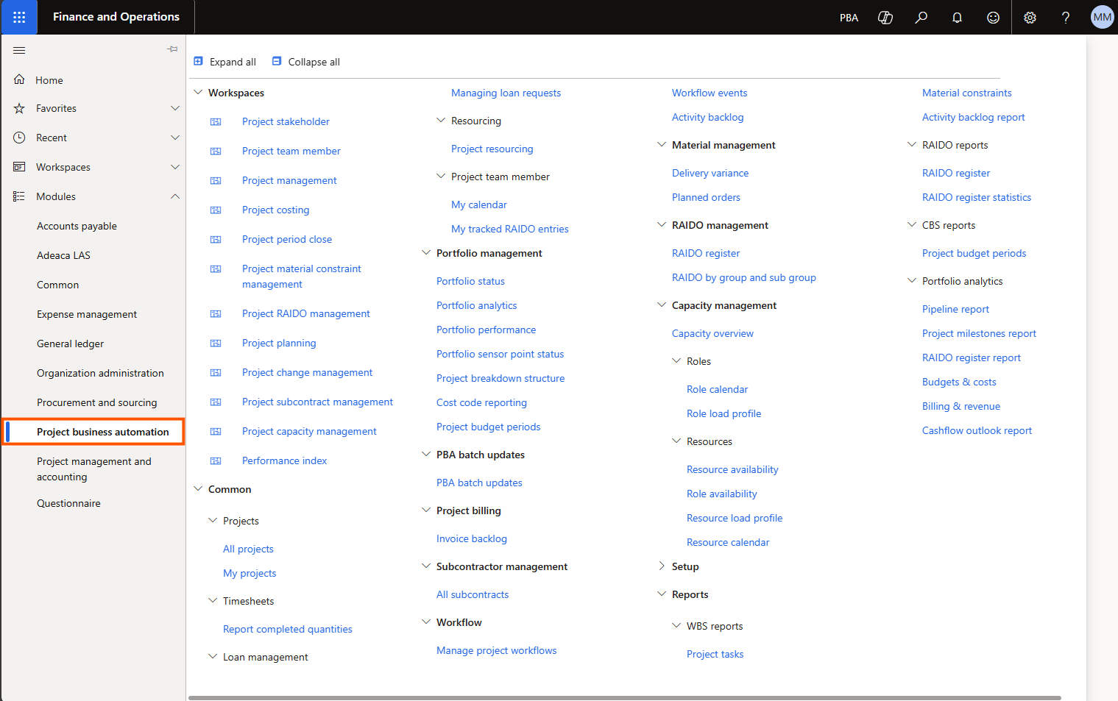The image size is (1118, 701).
Task: Open the feedback smiley icon
Action: [x=993, y=18]
